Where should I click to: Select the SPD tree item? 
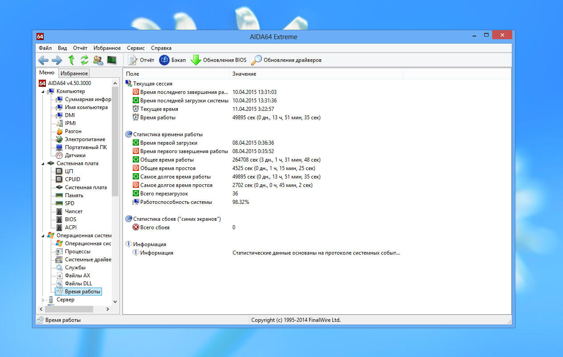65,203
